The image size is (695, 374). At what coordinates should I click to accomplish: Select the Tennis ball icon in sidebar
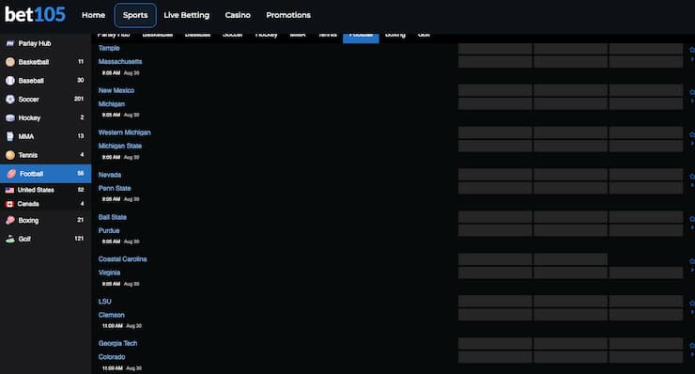click(9, 155)
